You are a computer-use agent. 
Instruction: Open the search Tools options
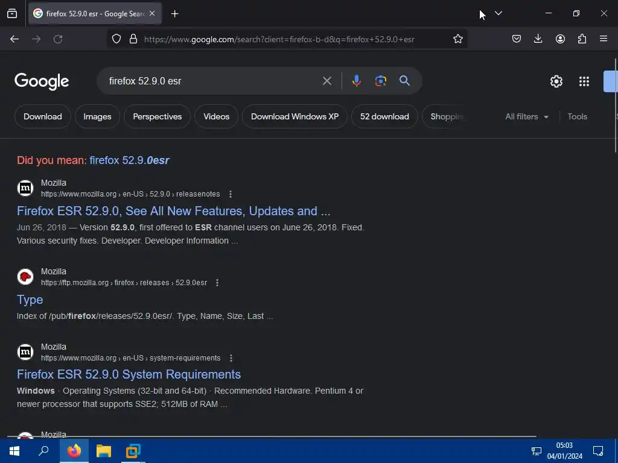click(x=578, y=116)
